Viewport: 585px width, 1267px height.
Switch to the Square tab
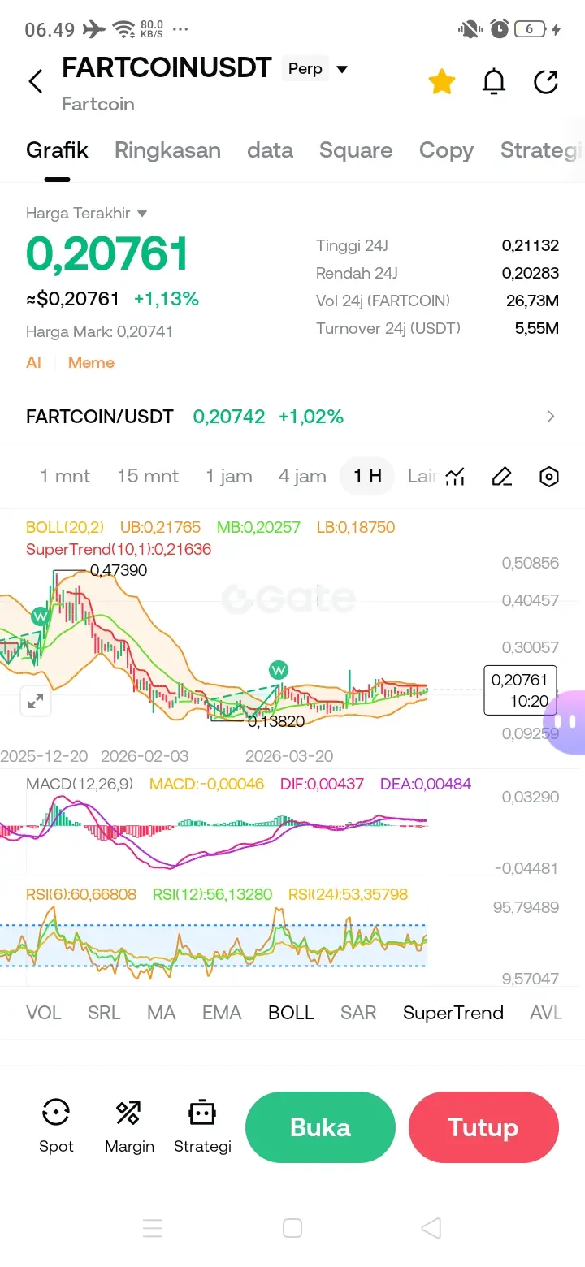(356, 150)
